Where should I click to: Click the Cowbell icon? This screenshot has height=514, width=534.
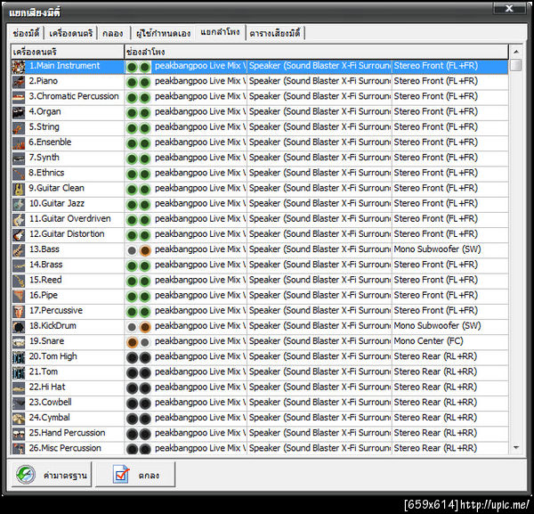(x=19, y=404)
